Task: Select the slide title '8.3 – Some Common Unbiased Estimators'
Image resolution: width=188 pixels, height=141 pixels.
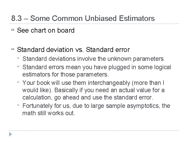Action: (x=83, y=19)
